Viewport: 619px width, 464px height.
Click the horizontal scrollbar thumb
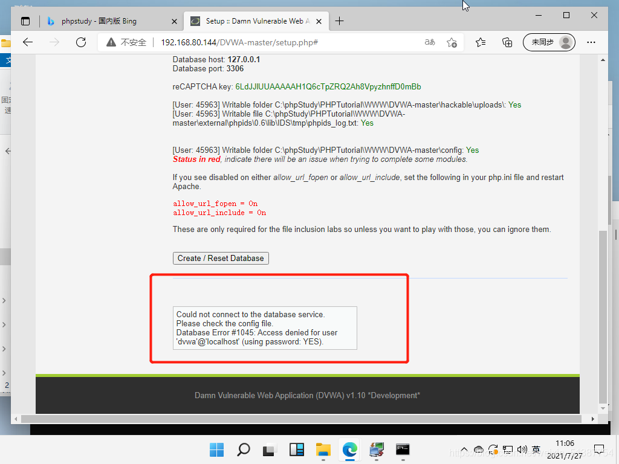pyautogui.click(x=301, y=419)
